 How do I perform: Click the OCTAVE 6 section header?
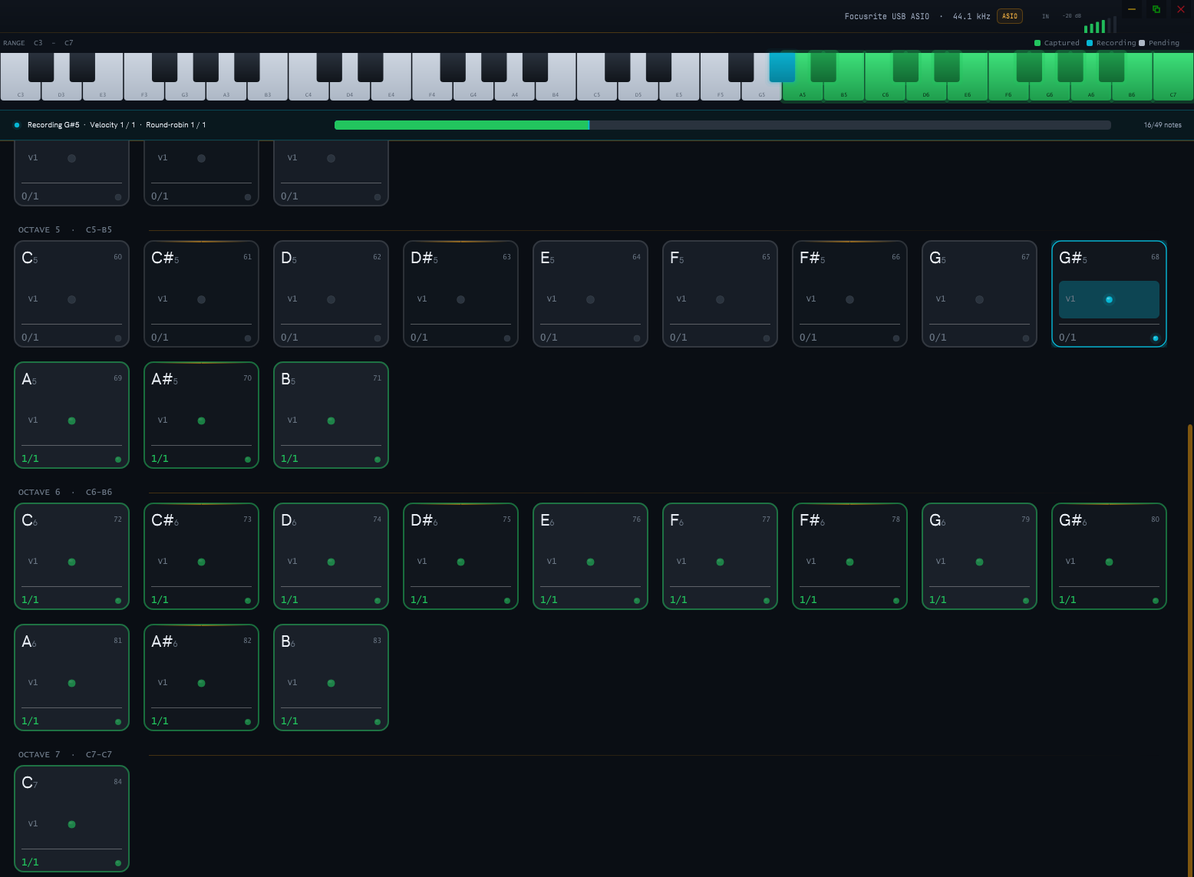65,492
